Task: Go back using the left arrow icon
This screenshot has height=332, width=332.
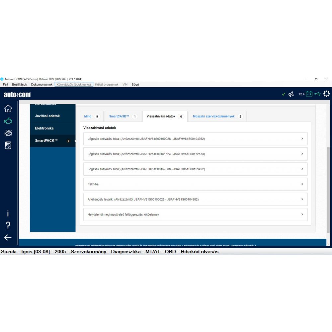Action: click(x=8, y=237)
